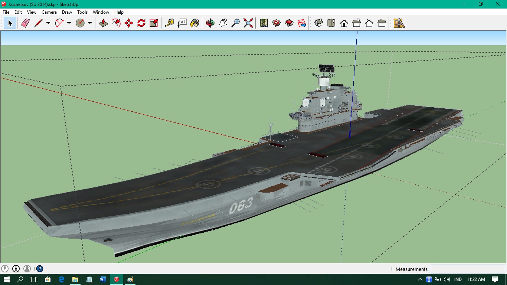Open the Tools menu
Viewport: 507px width, 285px height.
pos(82,12)
